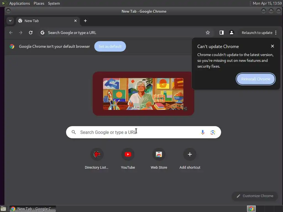Click the browser back arrow
This screenshot has height=212, width=283.
click(11, 33)
